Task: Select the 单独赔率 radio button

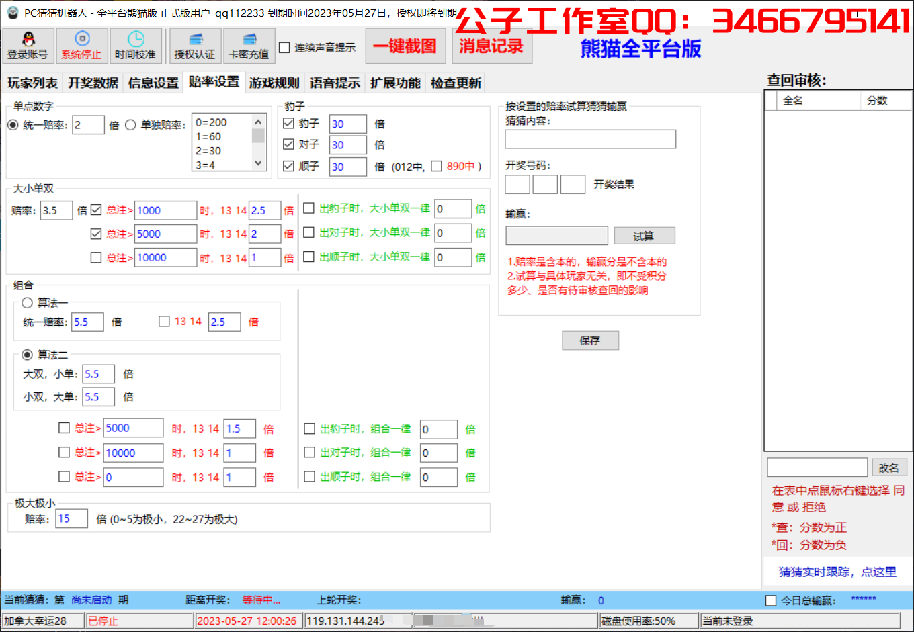Action: (130, 125)
